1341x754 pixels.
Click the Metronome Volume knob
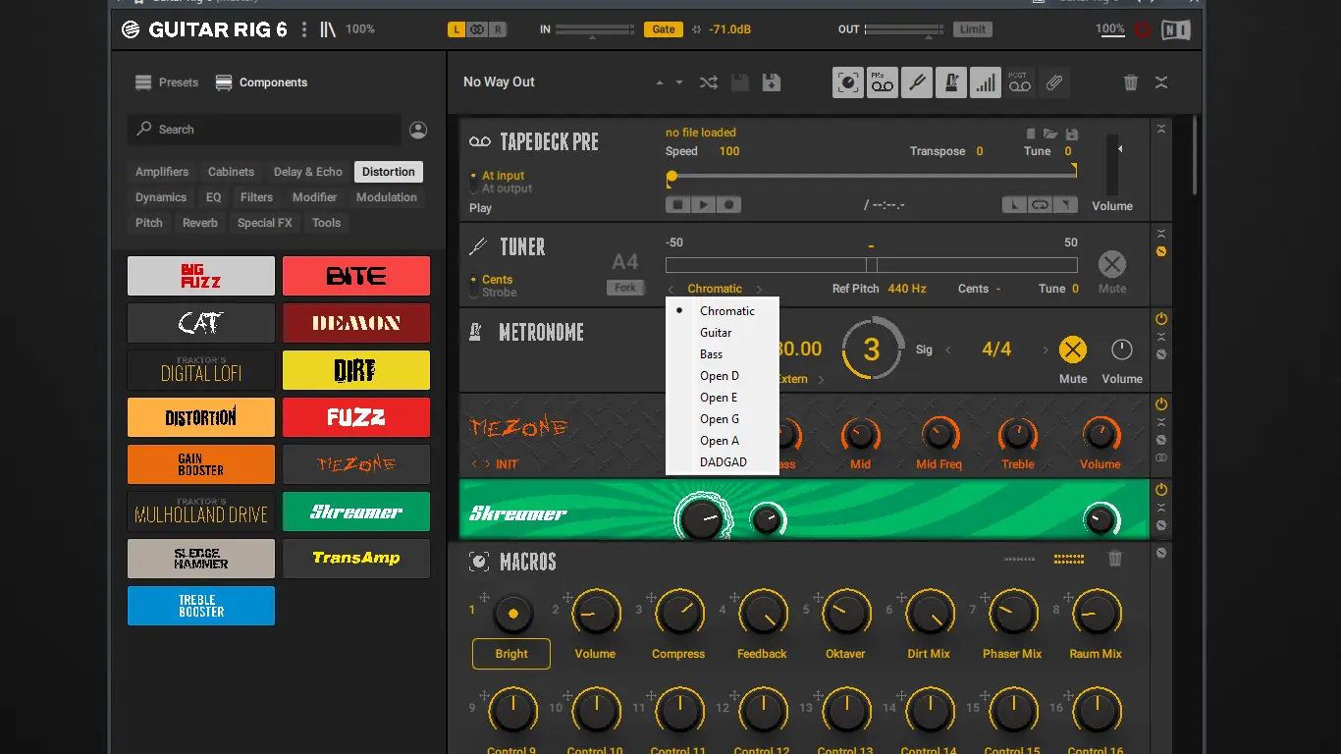tap(1121, 350)
